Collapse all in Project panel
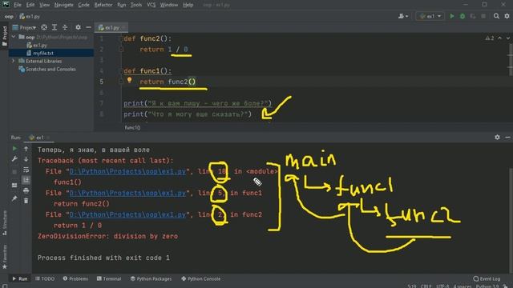This screenshot has height=288, width=513. click(x=65, y=27)
